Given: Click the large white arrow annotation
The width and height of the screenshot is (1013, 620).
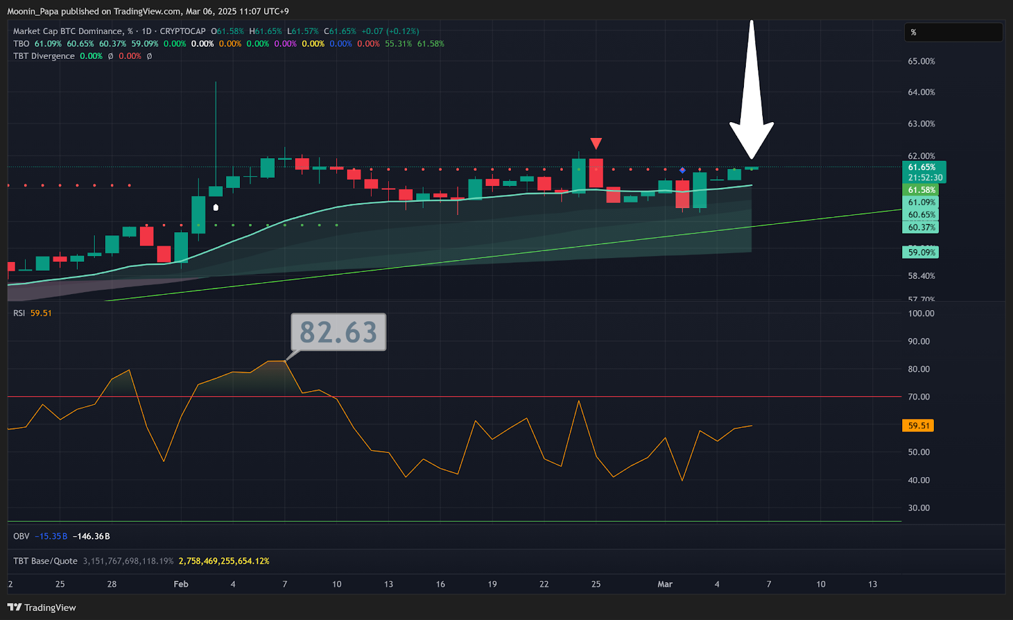Looking at the screenshot, I should point(752,95).
